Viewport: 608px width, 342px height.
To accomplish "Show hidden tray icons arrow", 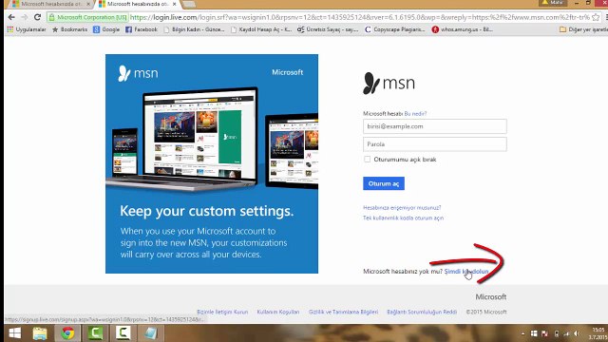I will (x=522, y=333).
